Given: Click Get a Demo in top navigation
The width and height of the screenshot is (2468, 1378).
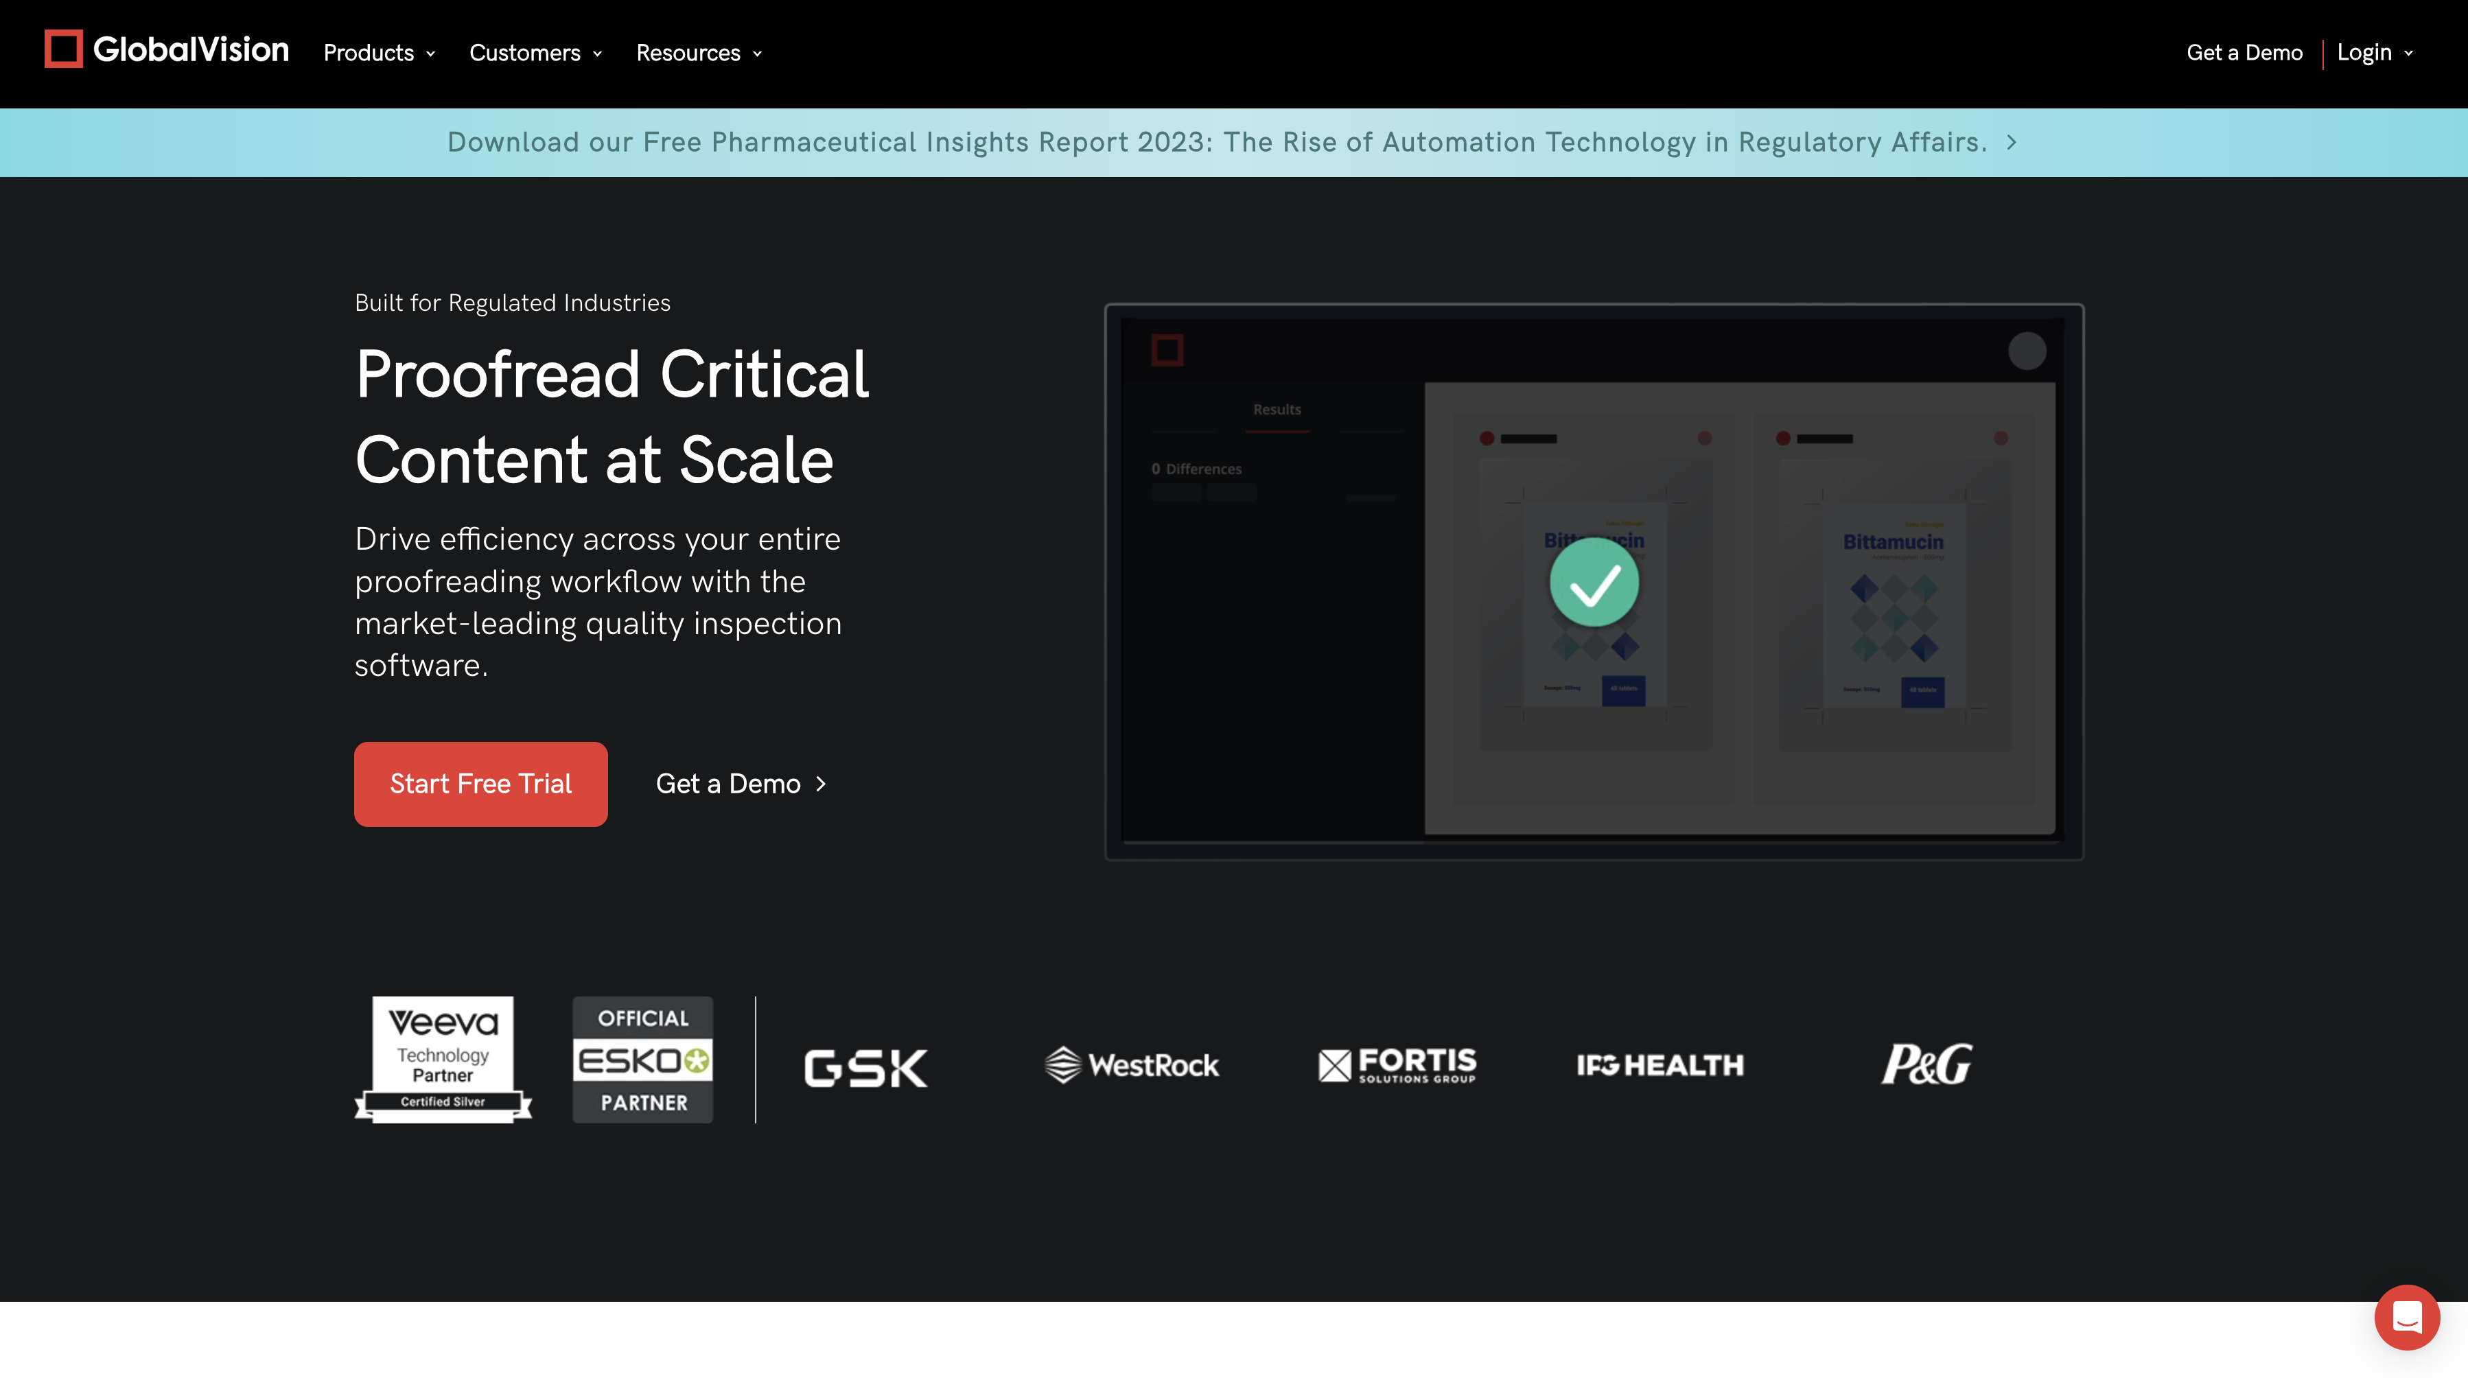Looking at the screenshot, I should pyautogui.click(x=2244, y=53).
